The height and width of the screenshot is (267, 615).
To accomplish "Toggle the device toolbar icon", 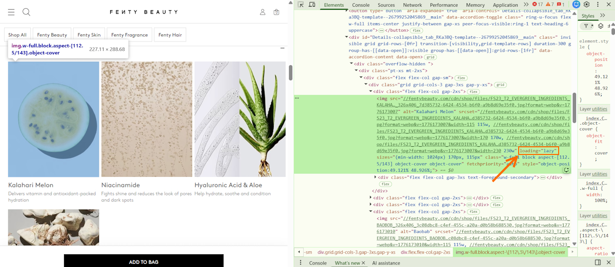I will point(312,5).
